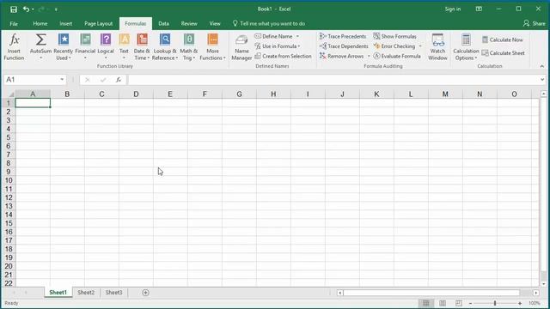Image resolution: width=550 pixels, height=309 pixels.
Task: Click Tell me what you want to do
Action: click(269, 24)
